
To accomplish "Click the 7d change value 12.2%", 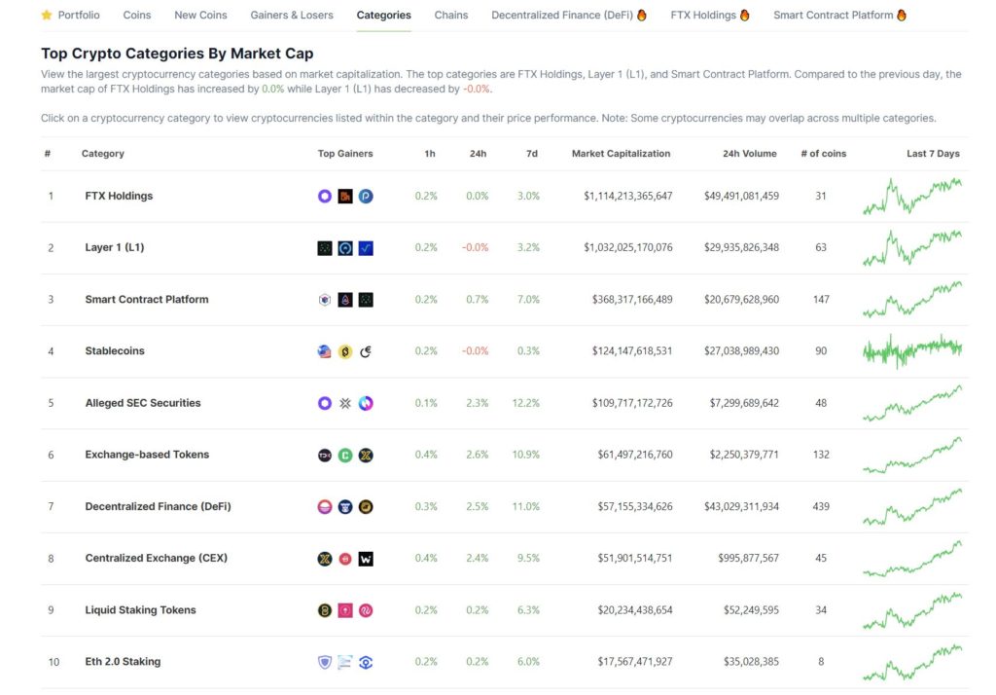I will point(526,403).
